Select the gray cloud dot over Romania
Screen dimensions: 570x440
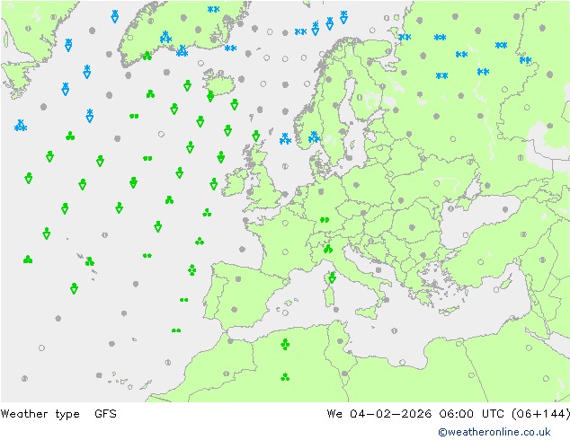click(x=412, y=227)
